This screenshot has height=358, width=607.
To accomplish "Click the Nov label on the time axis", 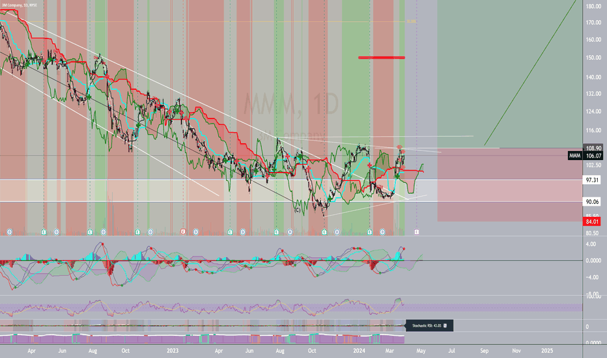I will click(516, 351).
